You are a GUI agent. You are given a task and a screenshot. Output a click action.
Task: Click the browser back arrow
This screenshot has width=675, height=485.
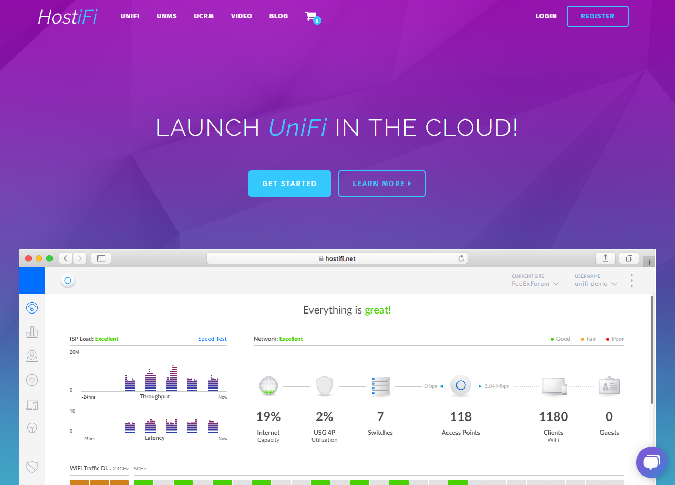coord(66,258)
